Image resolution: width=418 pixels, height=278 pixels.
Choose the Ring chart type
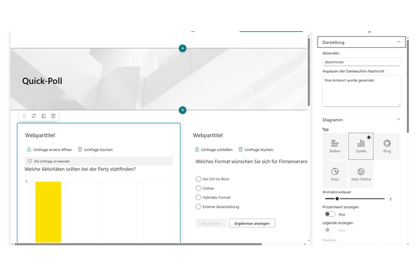(x=387, y=146)
